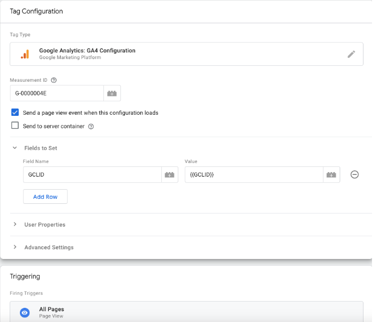The image size is (376, 322).
Task: Click the pencil icon to edit tag type
Action: click(x=351, y=54)
